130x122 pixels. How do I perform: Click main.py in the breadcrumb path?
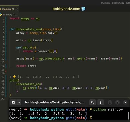coord(8,15)
